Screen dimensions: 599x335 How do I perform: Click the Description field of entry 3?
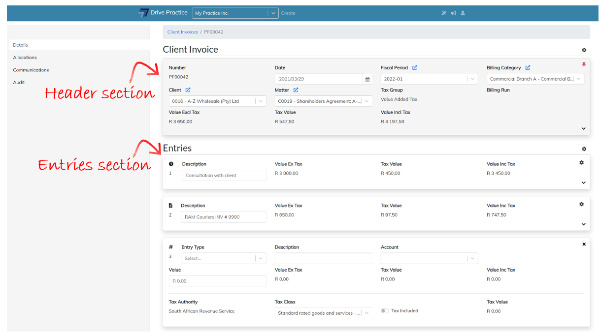coord(323,258)
